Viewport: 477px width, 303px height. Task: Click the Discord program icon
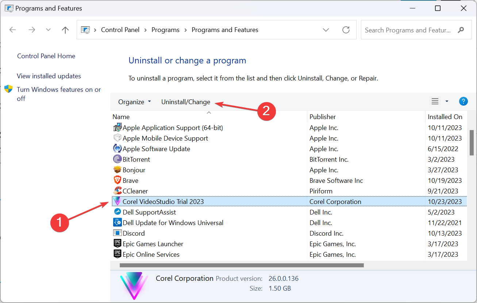click(x=117, y=233)
